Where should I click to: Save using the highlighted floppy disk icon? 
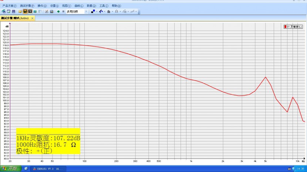(x=25, y=11)
